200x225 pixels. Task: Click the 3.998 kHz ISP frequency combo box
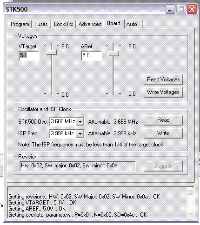(x=67, y=133)
